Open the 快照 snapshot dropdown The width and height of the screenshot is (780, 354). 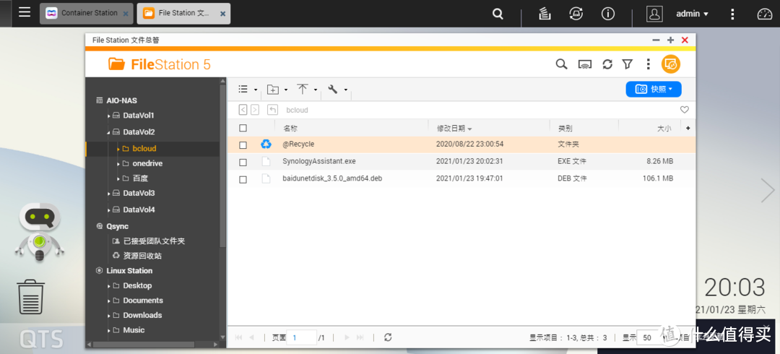point(653,89)
